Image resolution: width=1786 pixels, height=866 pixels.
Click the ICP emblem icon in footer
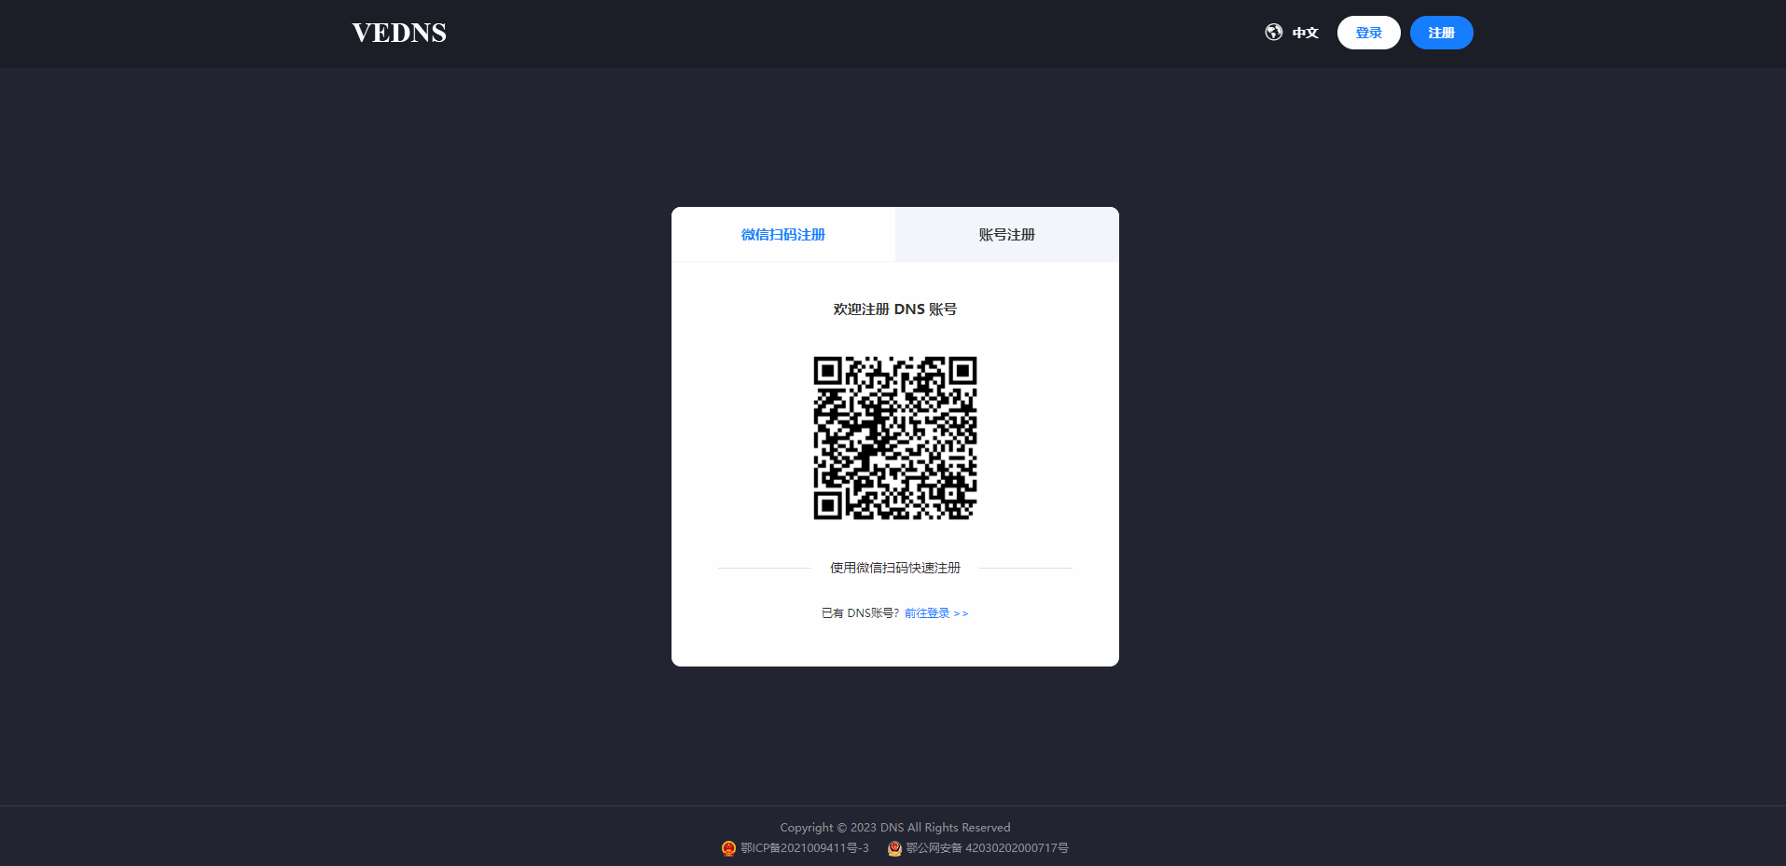point(728,848)
